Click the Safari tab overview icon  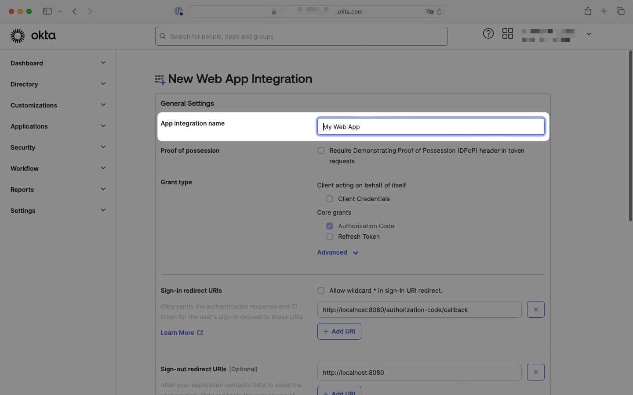621,11
